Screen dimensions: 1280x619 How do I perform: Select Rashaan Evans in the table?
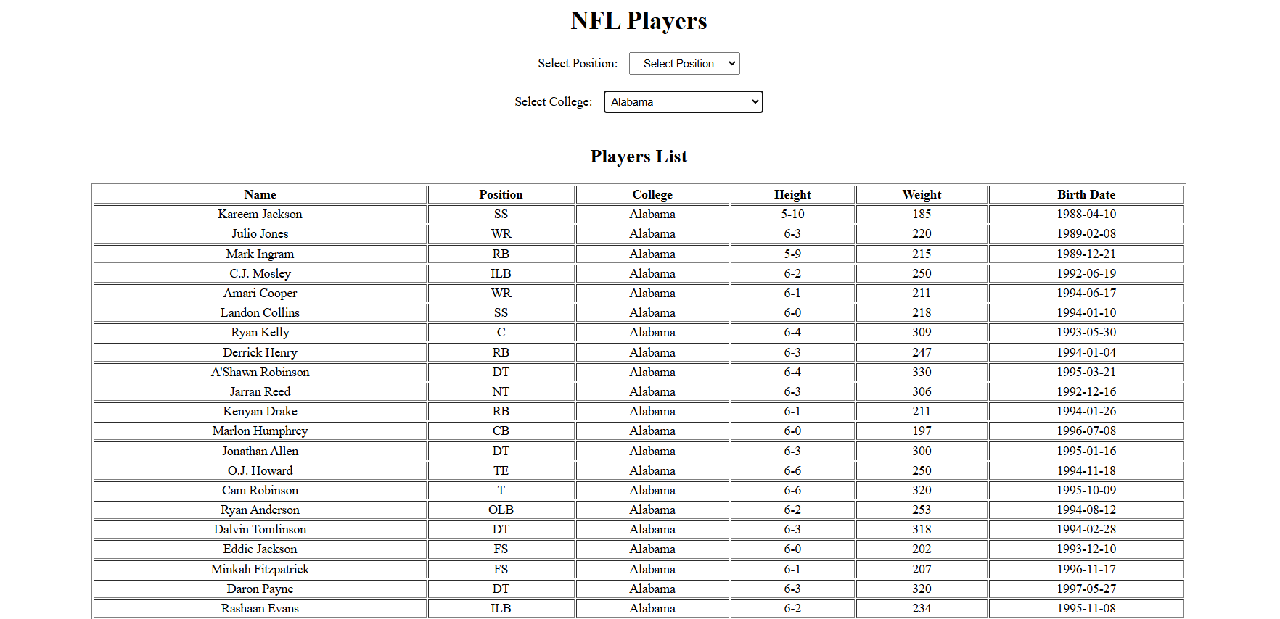pyautogui.click(x=260, y=608)
